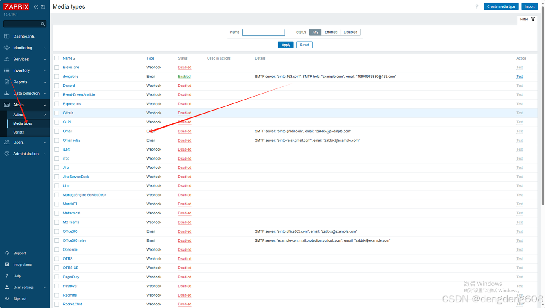Expand the Users menu chevron

coord(45,143)
